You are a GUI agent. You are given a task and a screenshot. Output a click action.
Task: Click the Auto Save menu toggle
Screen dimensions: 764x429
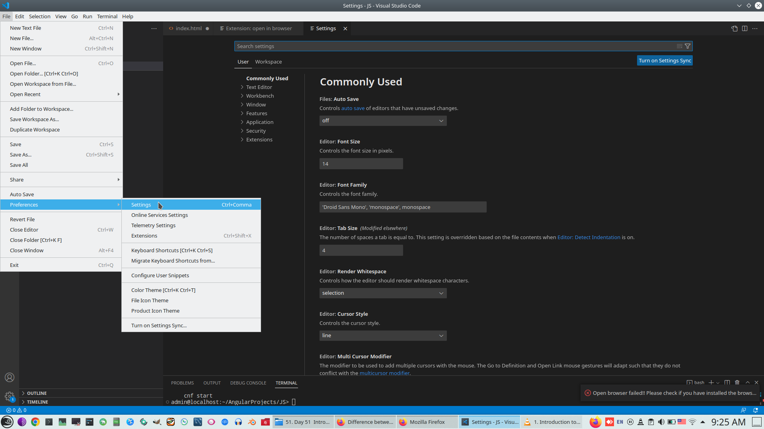(22, 194)
